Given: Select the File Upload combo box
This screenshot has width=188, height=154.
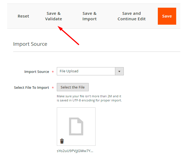Looking at the screenshot, I should tap(86, 71).
